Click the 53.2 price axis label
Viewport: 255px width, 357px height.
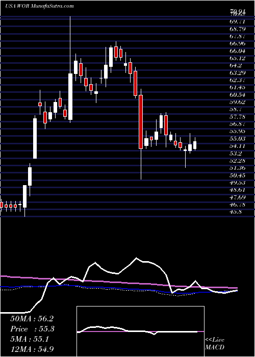pyautogui.click(x=236, y=153)
